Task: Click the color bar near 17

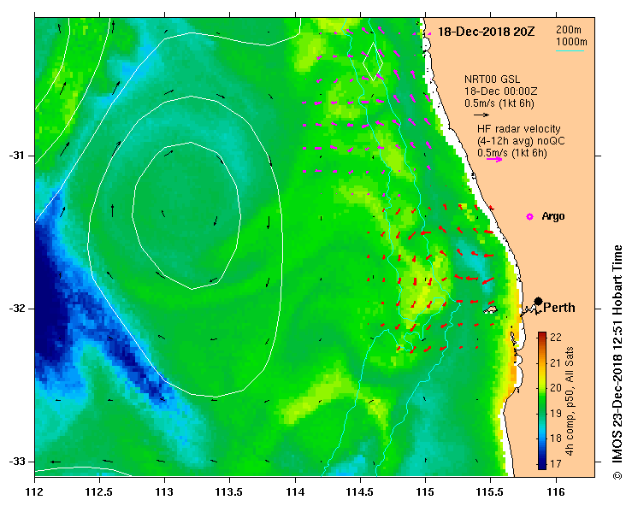Action: pyautogui.click(x=542, y=465)
